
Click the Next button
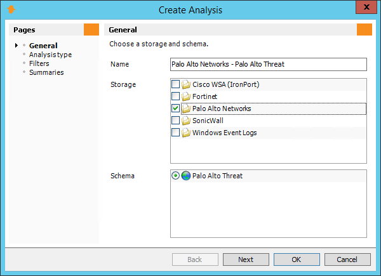pyautogui.click(x=246, y=260)
